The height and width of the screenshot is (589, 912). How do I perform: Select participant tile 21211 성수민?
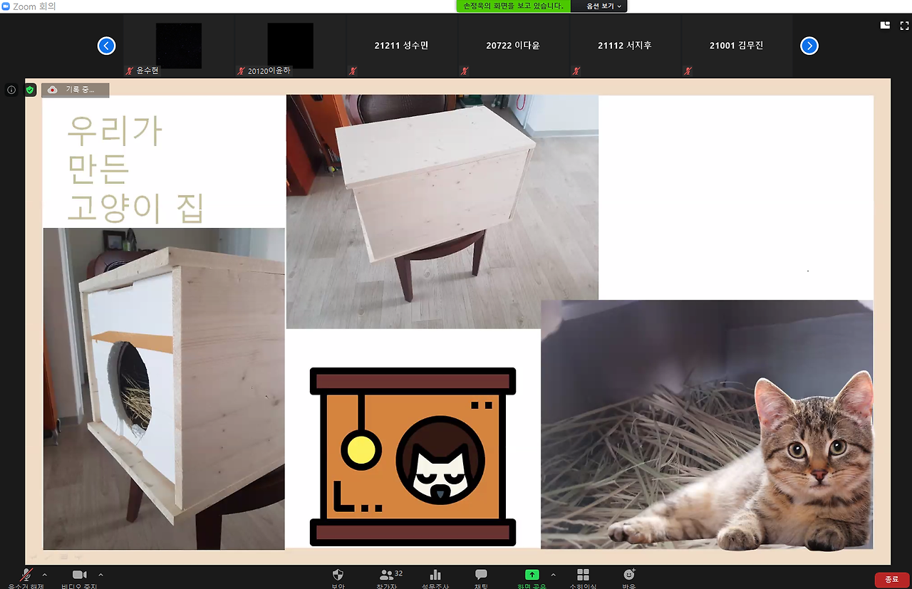[x=402, y=46]
